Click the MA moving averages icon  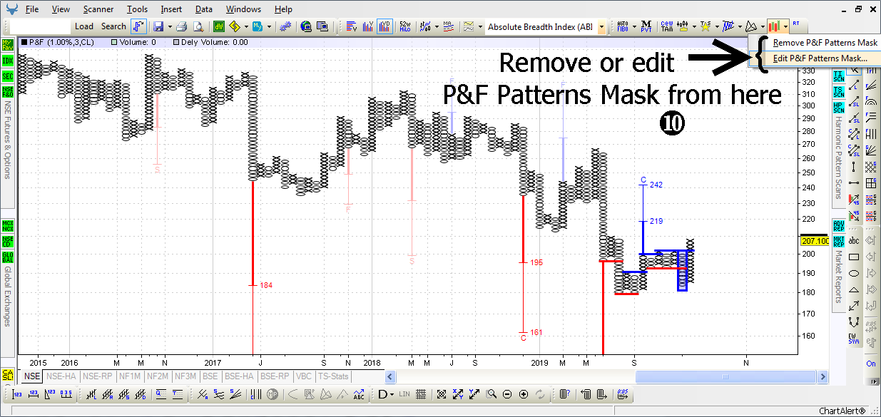[x=448, y=26]
